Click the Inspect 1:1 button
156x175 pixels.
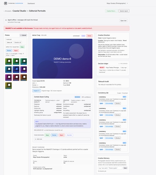37,91
